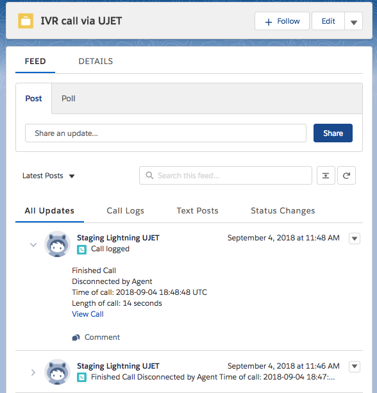
Task: Open the Latest Posts sort dropdown
Action: (49, 176)
